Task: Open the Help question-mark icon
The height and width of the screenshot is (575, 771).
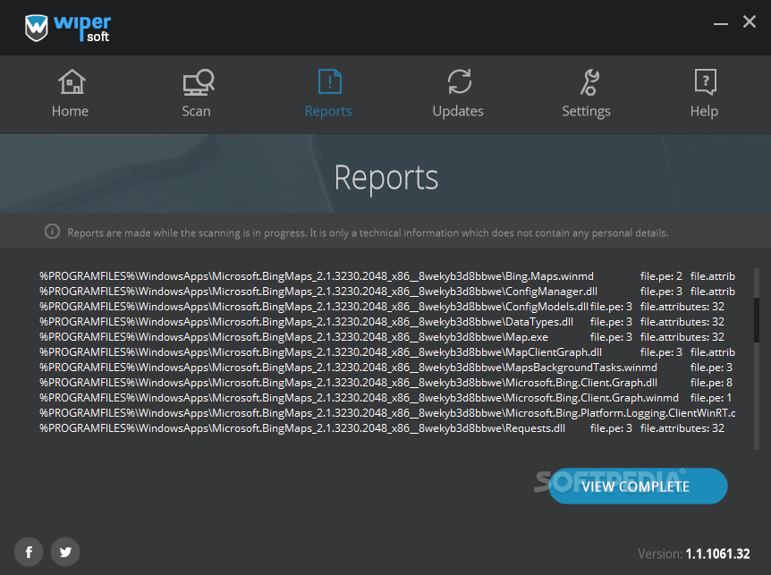Action: coord(706,81)
